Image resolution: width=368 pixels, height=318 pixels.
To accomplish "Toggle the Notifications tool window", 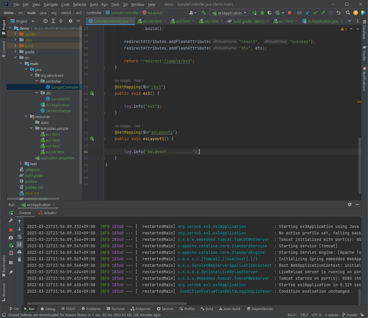I will coord(364,79).
